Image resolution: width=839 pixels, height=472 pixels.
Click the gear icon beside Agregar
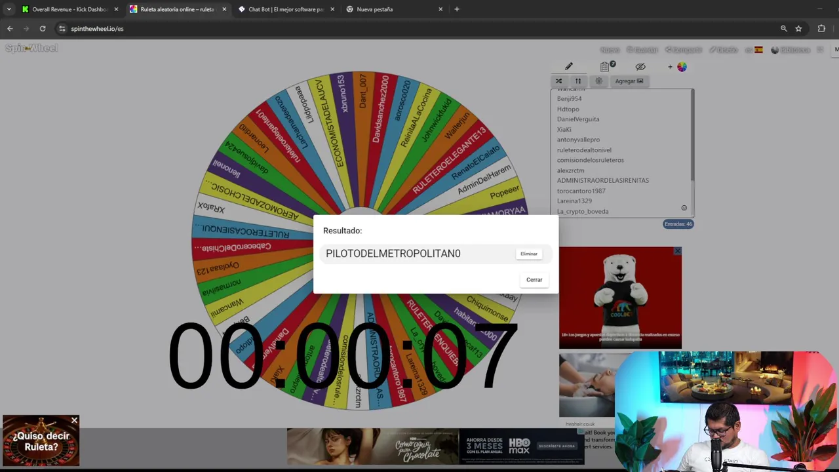[x=598, y=81]
